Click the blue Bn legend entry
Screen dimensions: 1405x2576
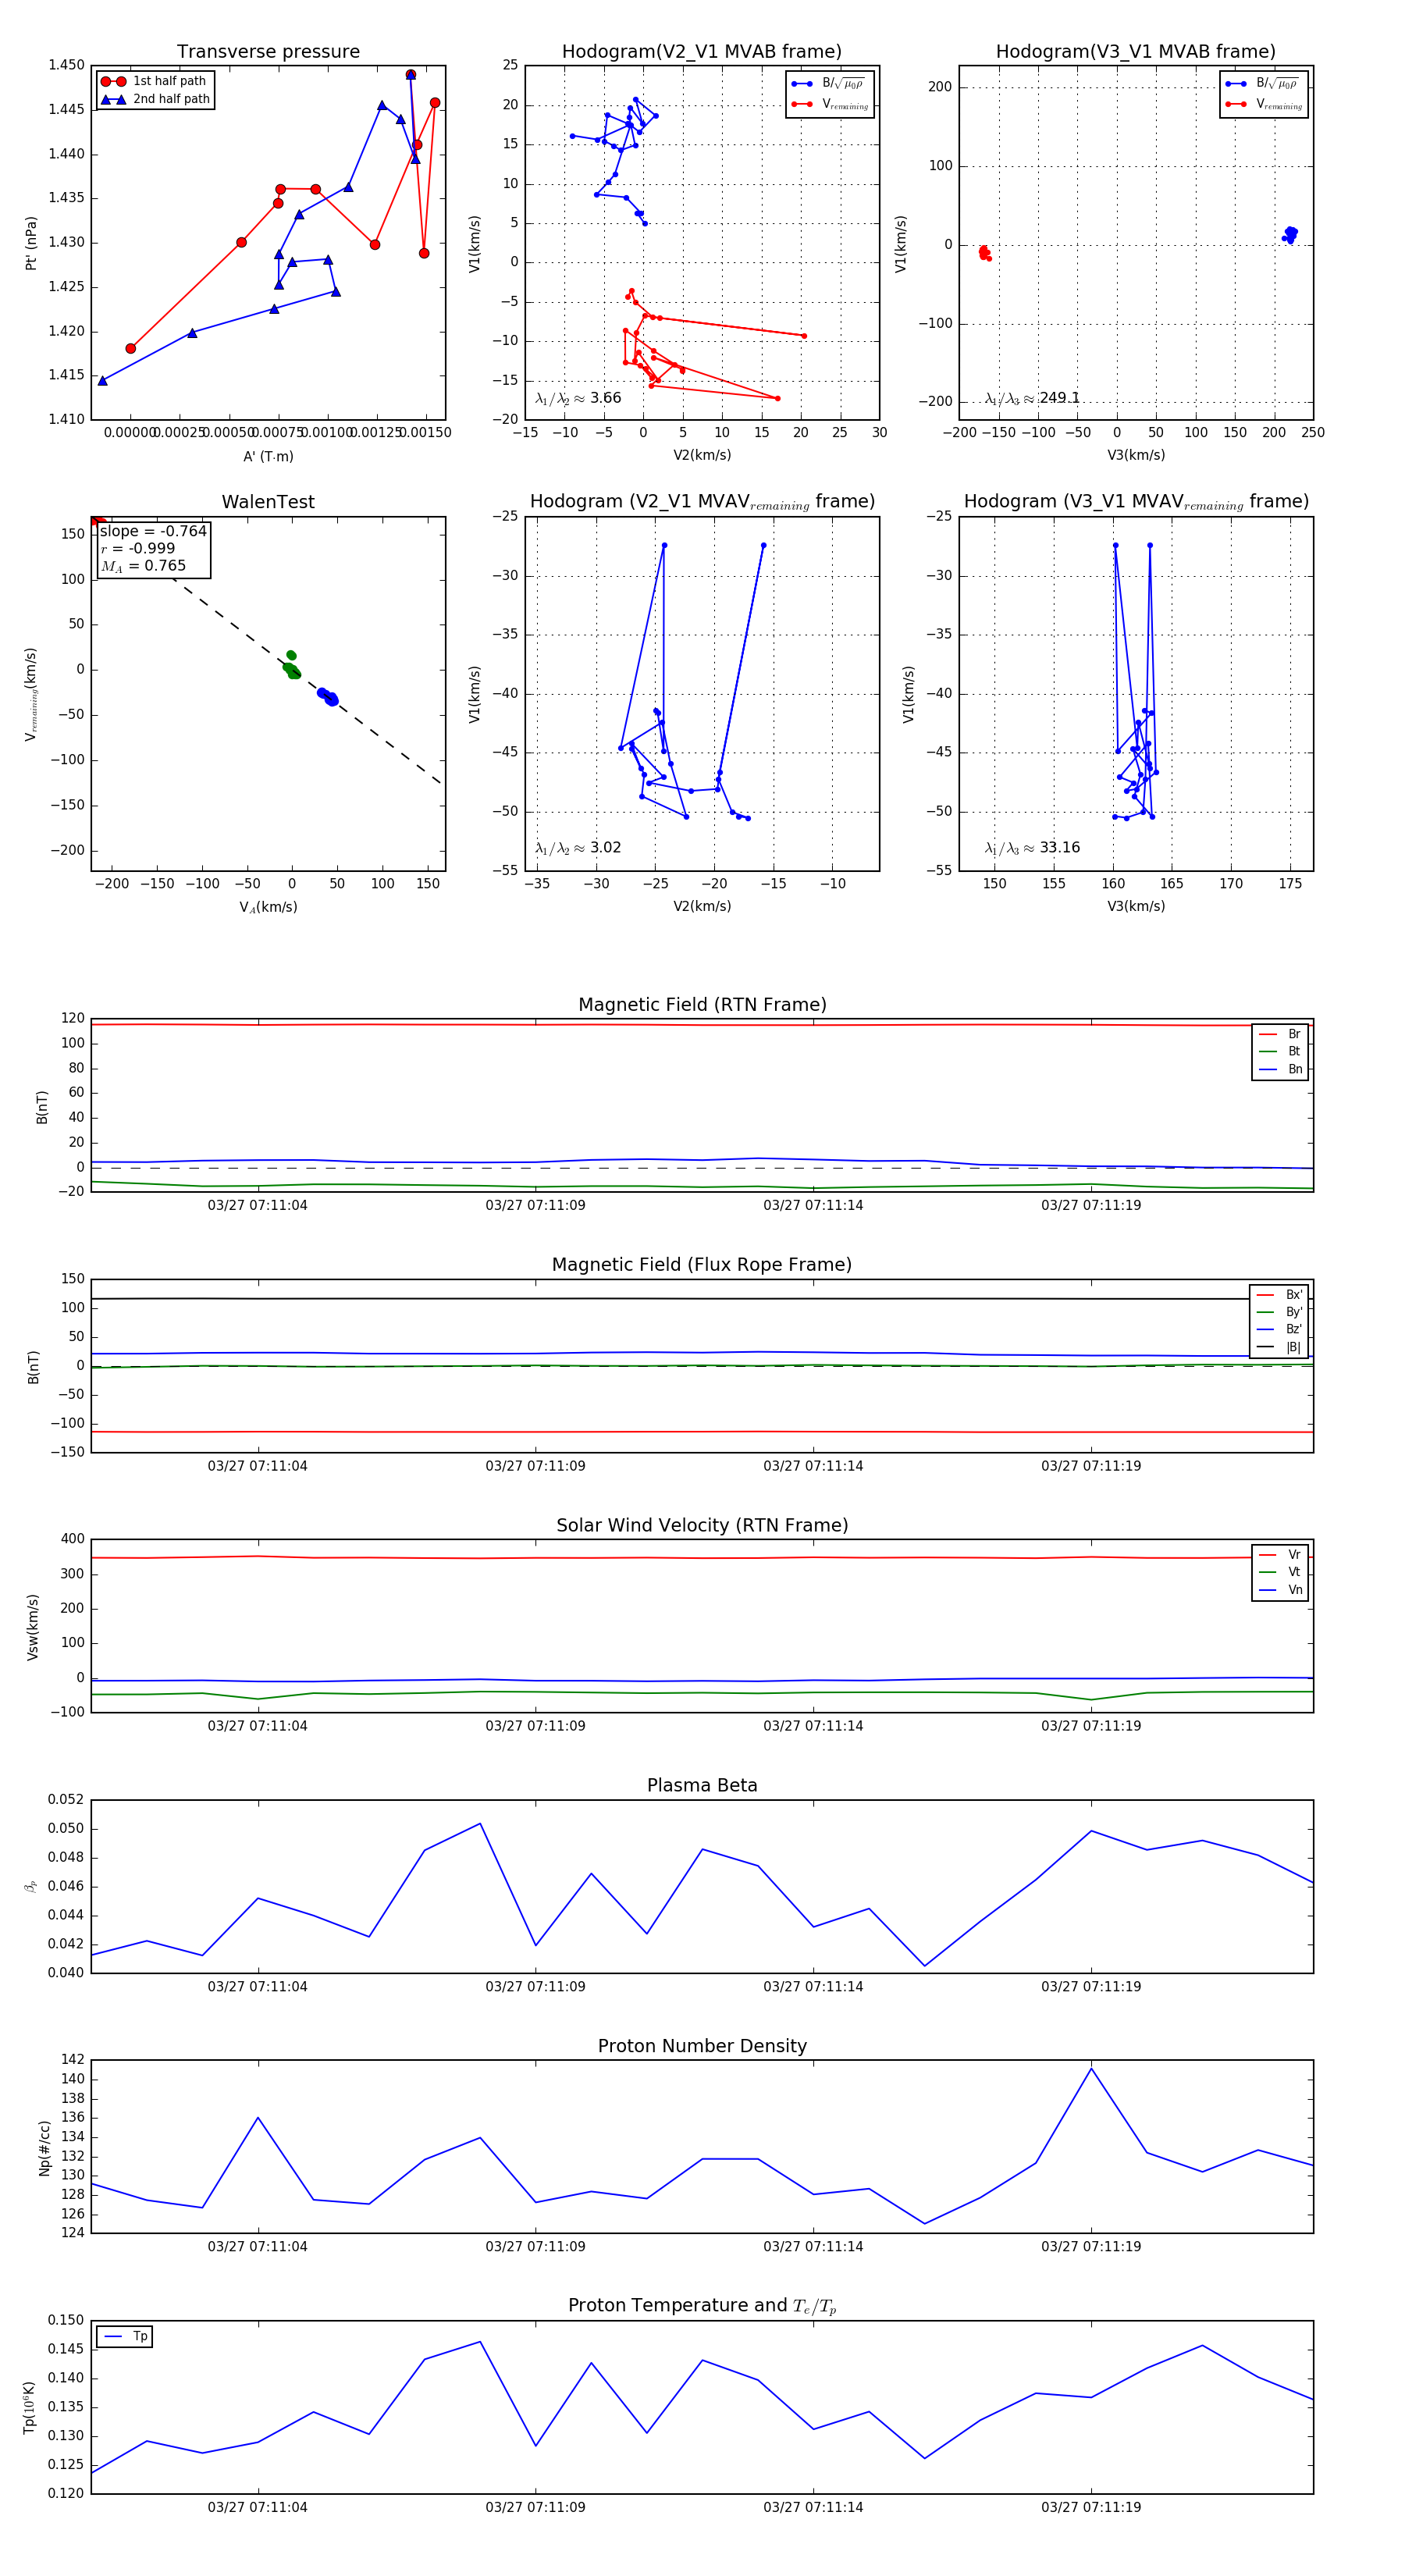(1281, 1069)
